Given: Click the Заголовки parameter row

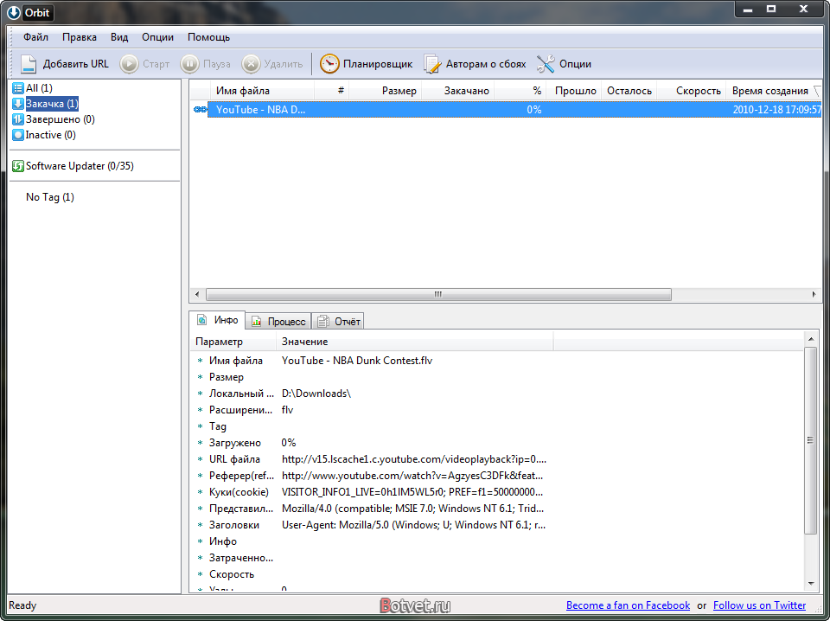Looking at the screenshot, I should pyautogui.click(x=372, y=525).
